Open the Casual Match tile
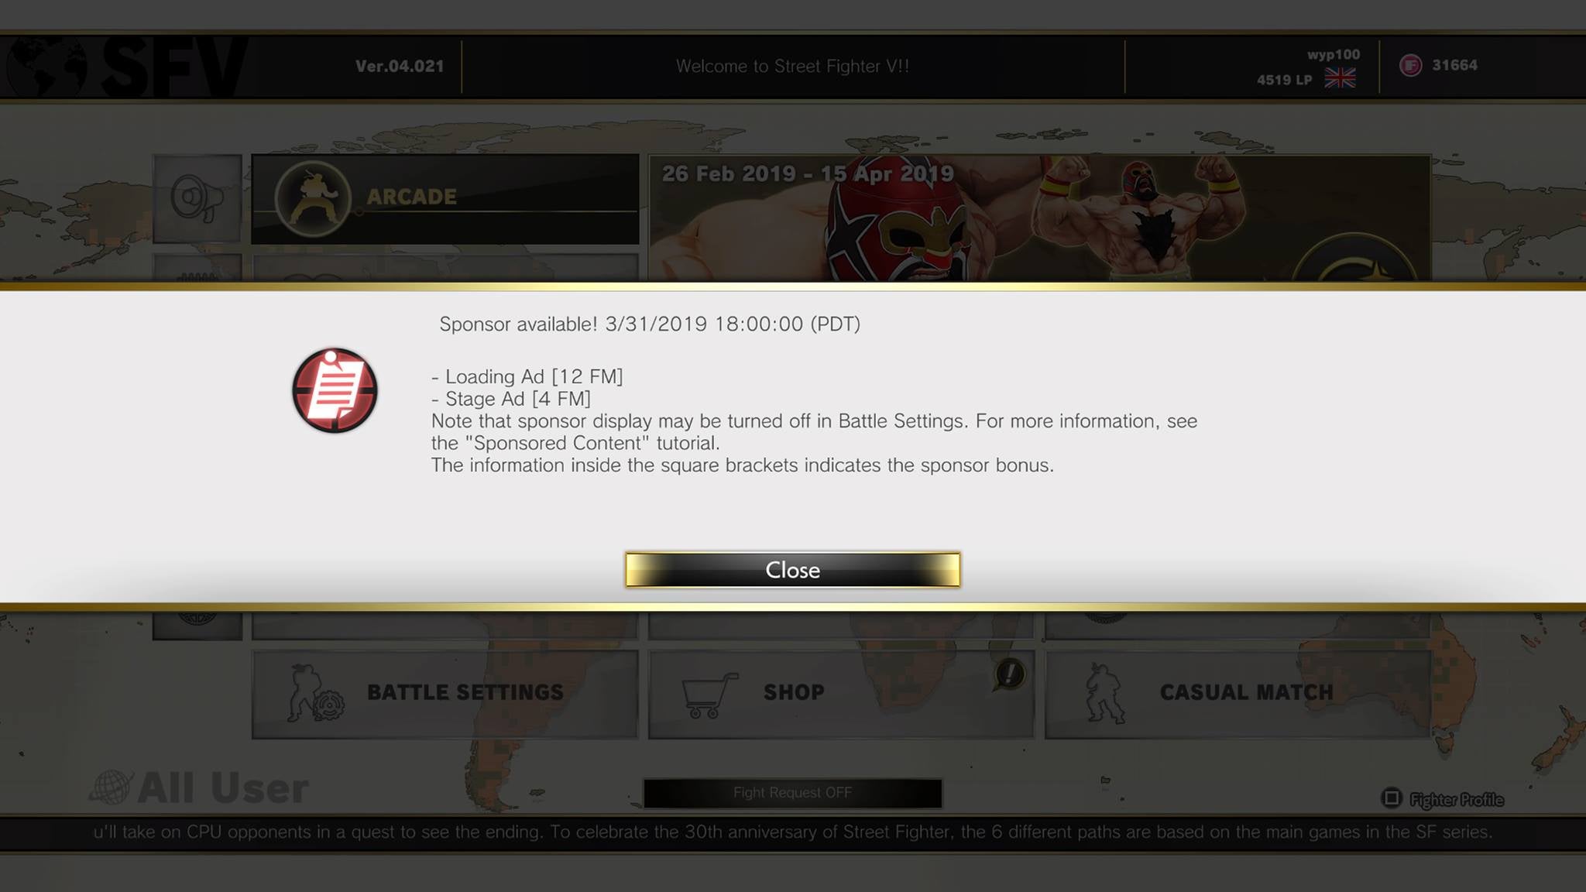Image resolution: width=1586 pixels, height=892 pixels. pos(1238,694)
